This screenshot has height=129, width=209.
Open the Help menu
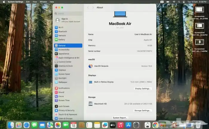click(52, 2)
